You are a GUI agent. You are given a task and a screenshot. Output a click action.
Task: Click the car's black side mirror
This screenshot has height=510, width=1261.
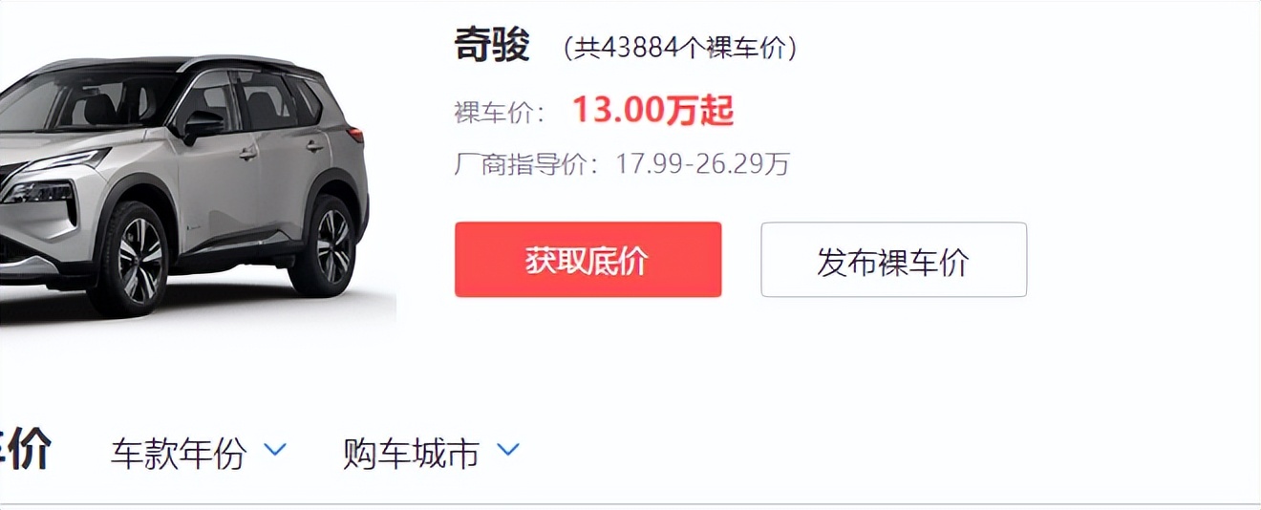click(x=203, y=125)
